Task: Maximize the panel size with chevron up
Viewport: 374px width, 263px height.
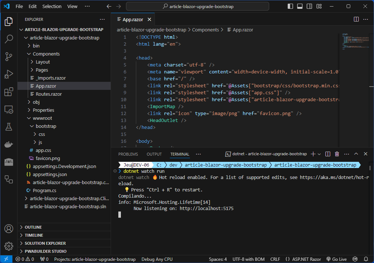Action: tap(356, 154)
